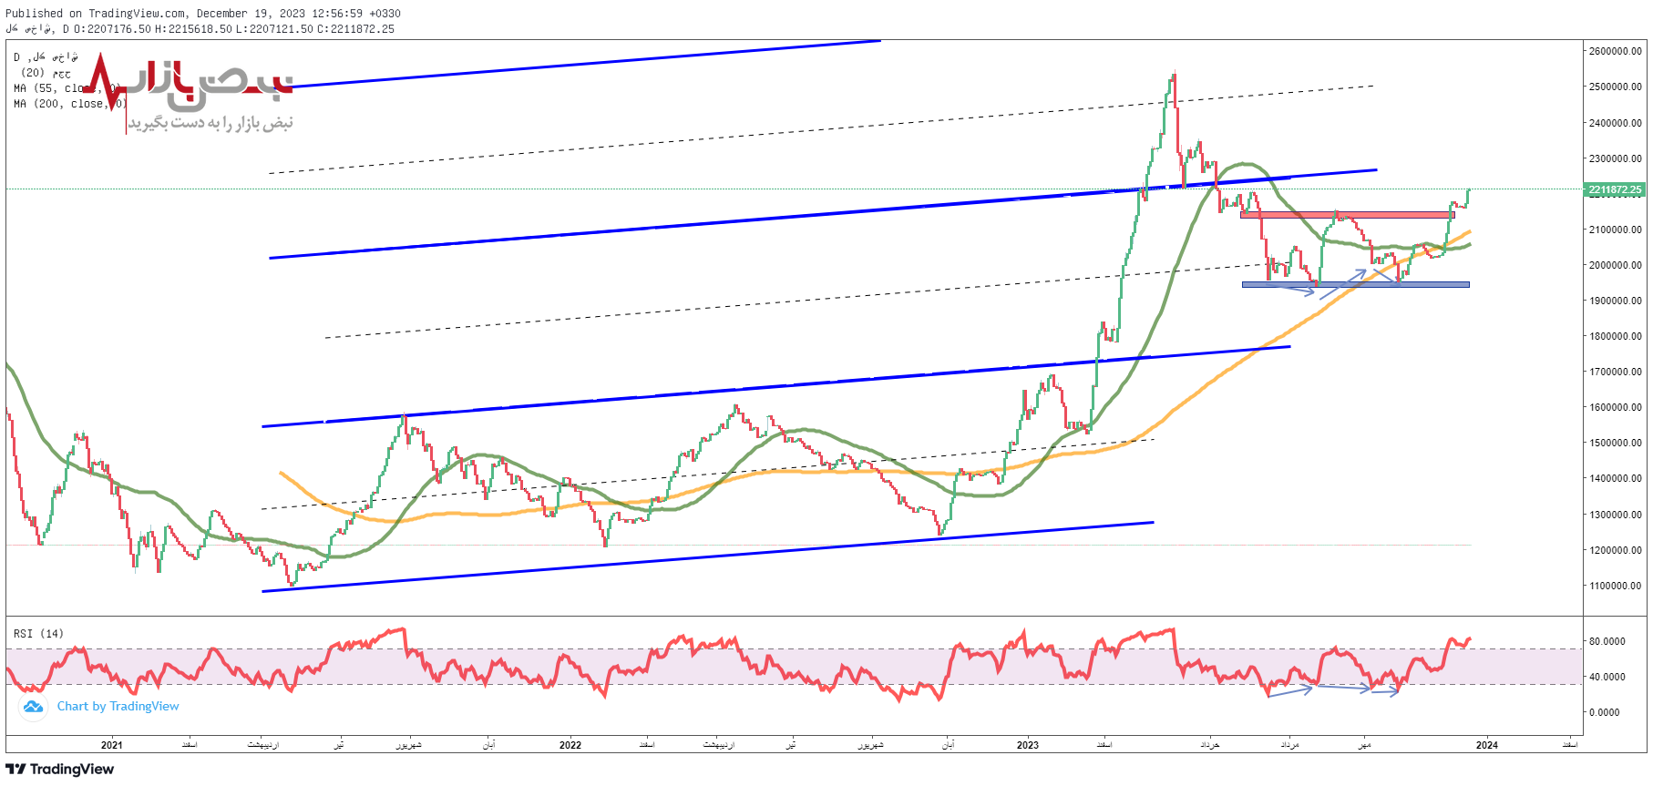1653x786 pixels.
Task: Click the 2023 label on time axis
Action: (1027, 745)
